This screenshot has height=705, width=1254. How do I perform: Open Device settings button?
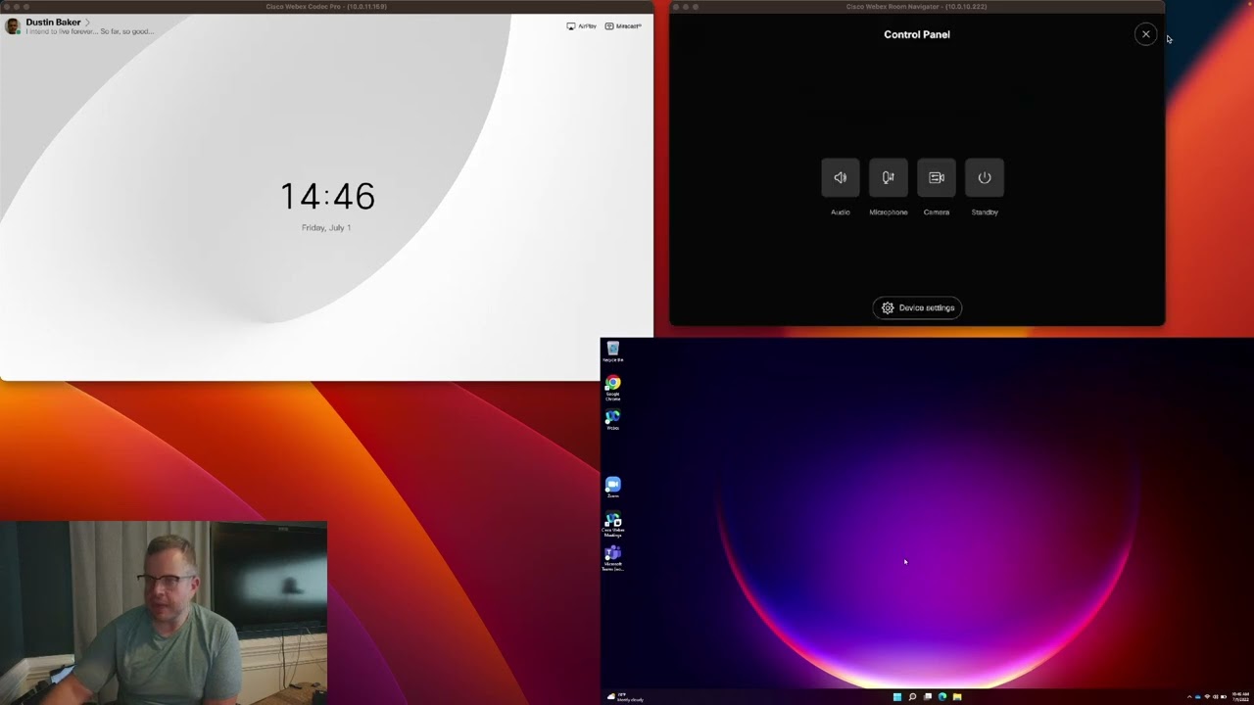click(x=917, y=307)
